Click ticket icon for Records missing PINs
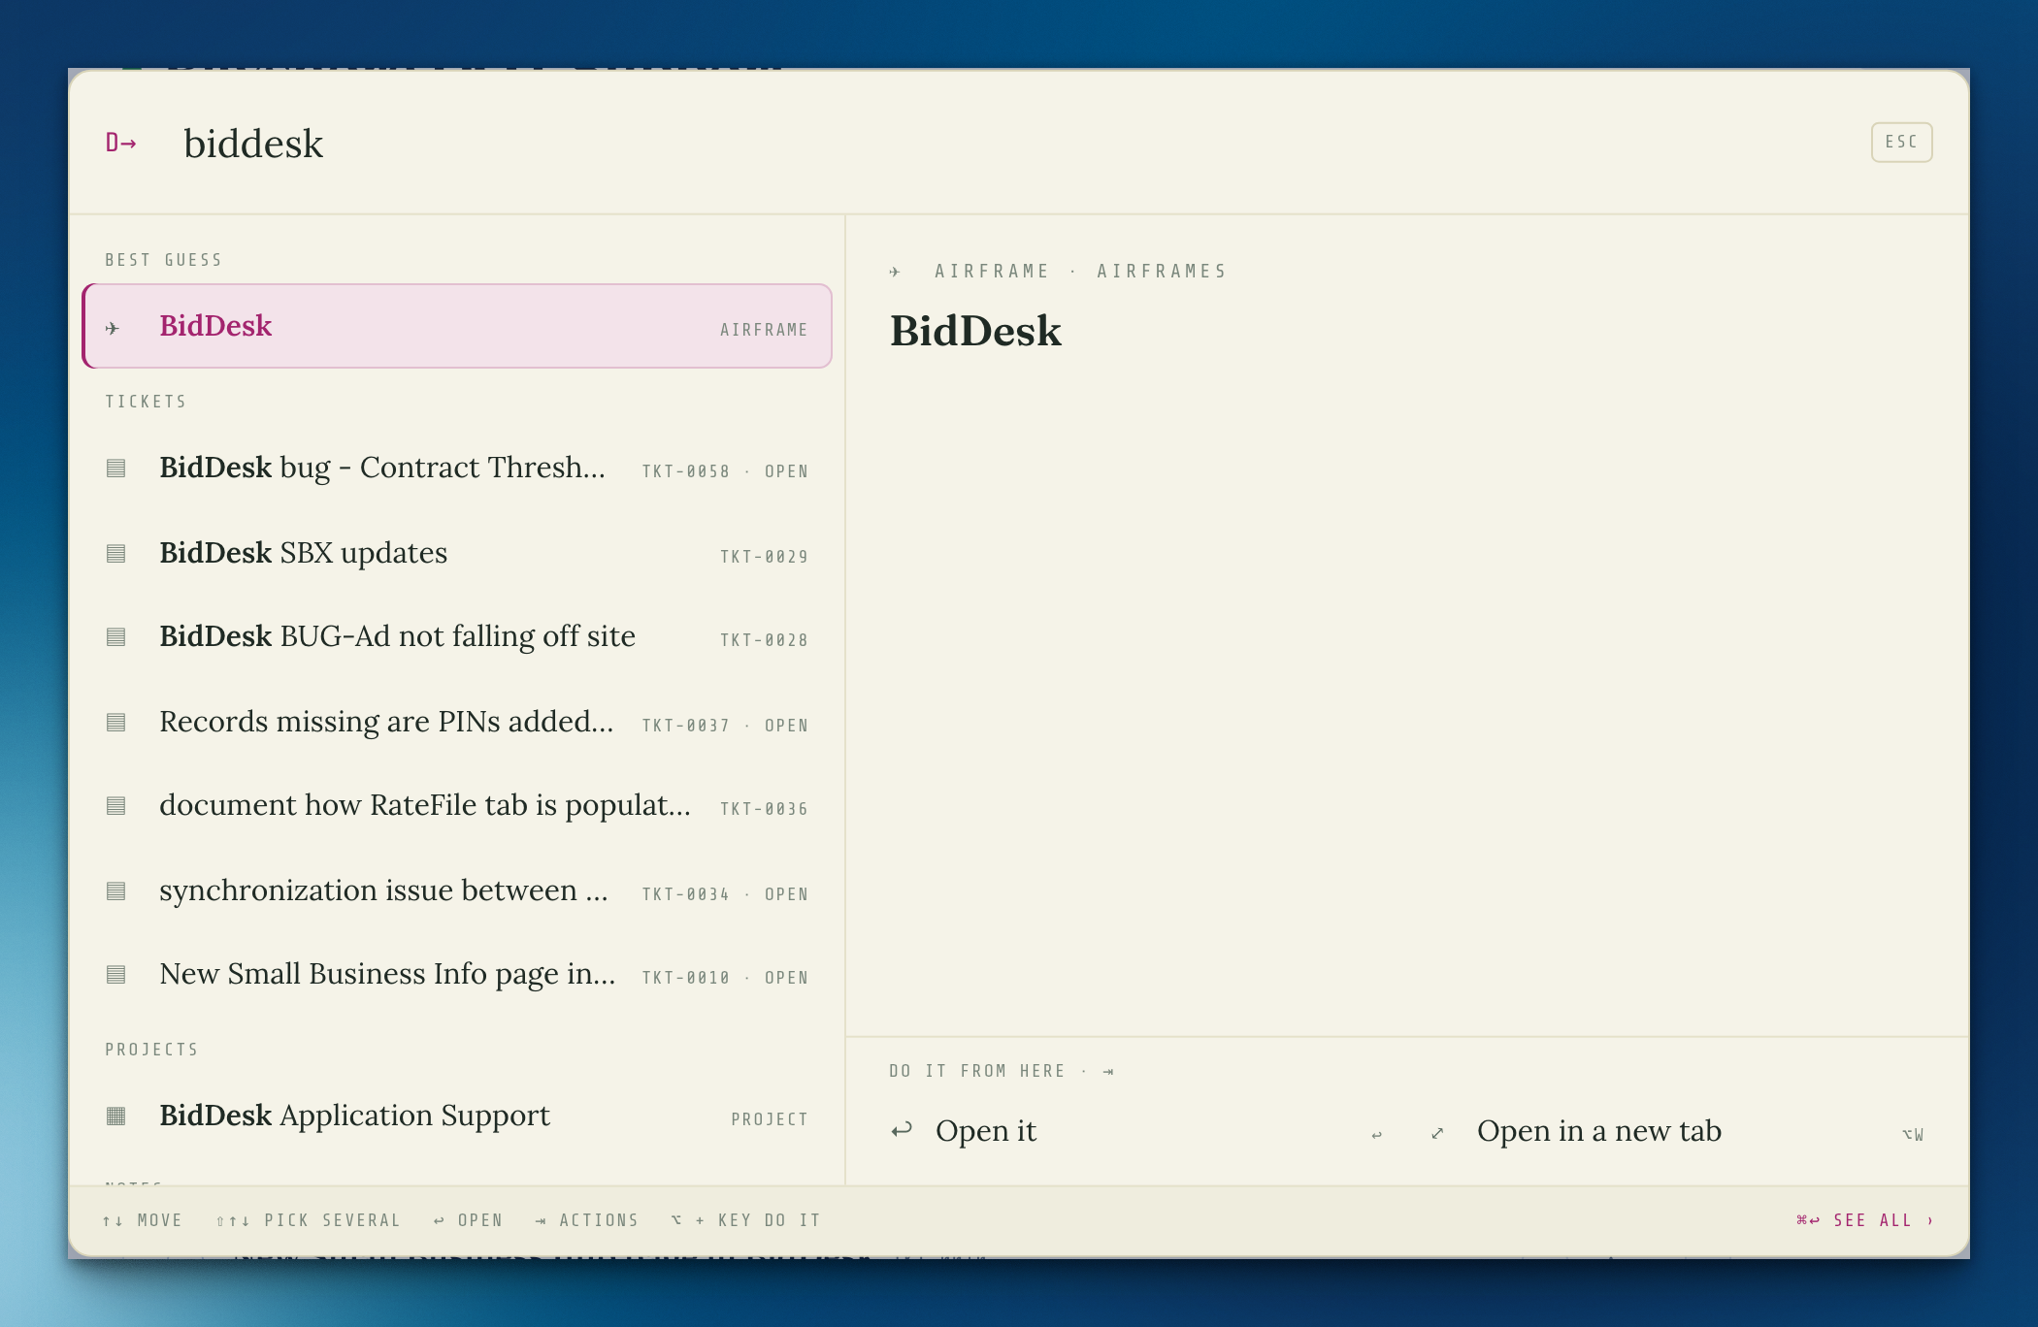This screenshot has height=1327, width=2038. pyautogui.click(x=115, y=723)
